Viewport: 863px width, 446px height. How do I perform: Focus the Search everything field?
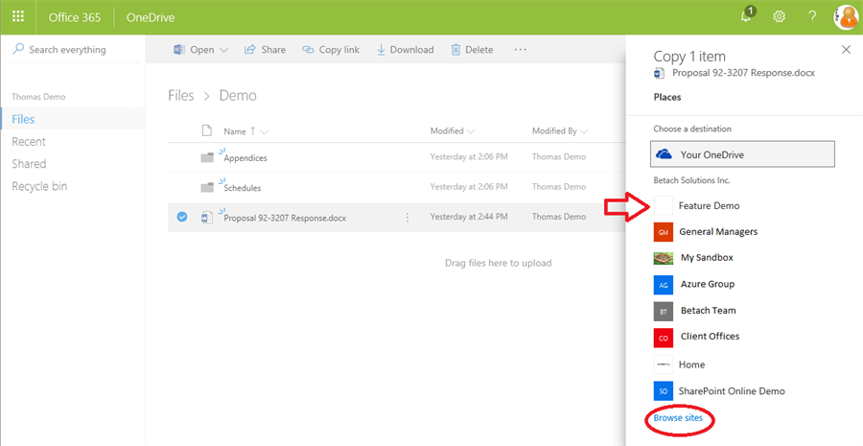click(x=73, y=50)
